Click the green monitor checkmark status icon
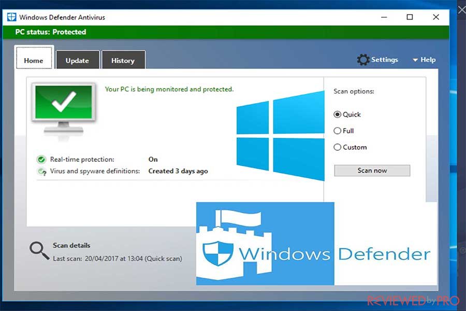This screenshot has height=311, width=466. pyautogui.click(x=64, y=111)
